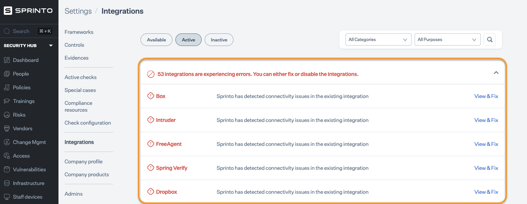
Task: Click the Vendors icon in sidebar
Action: coord(7,128)
